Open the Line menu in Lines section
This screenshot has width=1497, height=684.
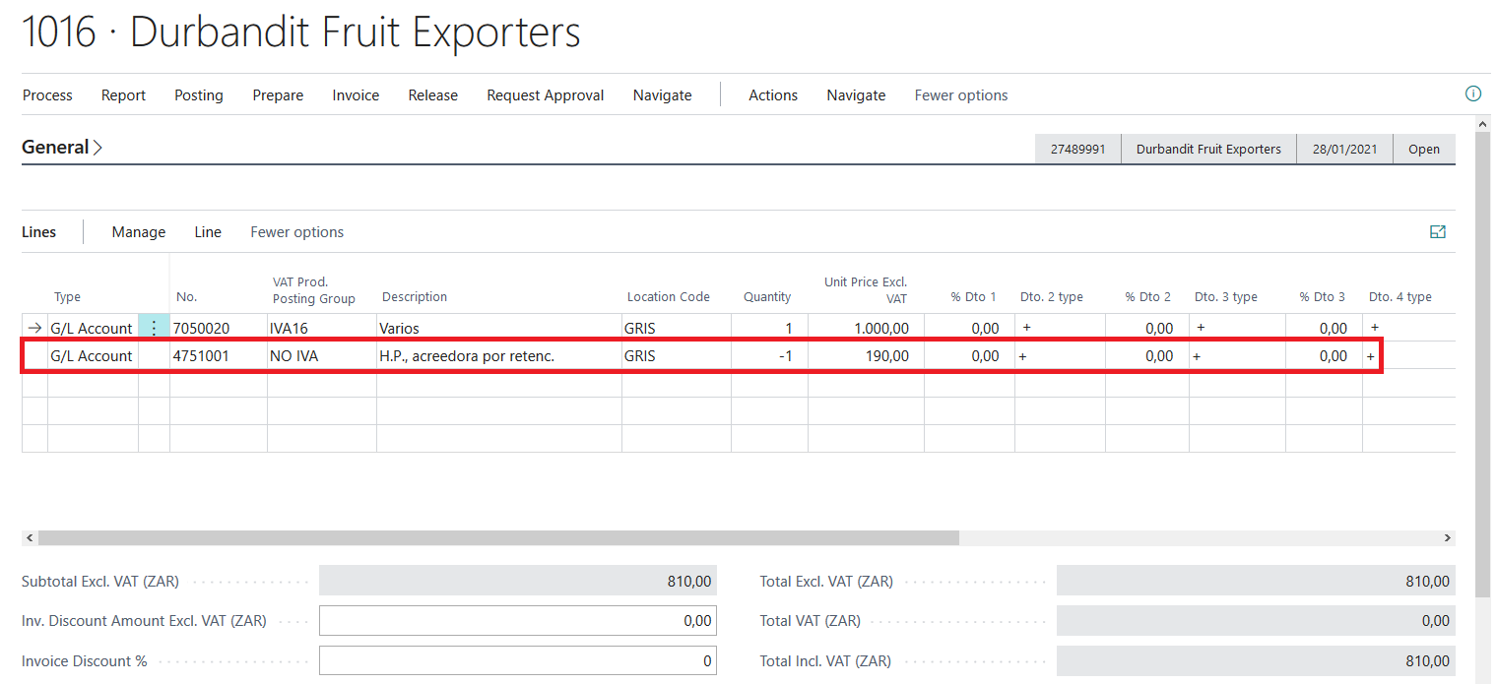(208, 232)
